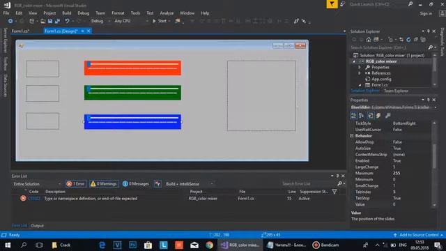
Task: Open the Server Explorer side tab
Action: tap(6, 40)
